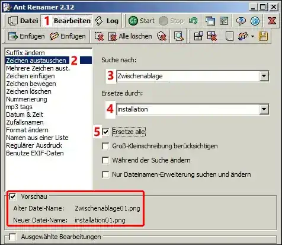Check 'Nur Dateinamen-Erweiterung suchen und ändern'
This screenshot has height=245, width=282.
click(105, 174)
